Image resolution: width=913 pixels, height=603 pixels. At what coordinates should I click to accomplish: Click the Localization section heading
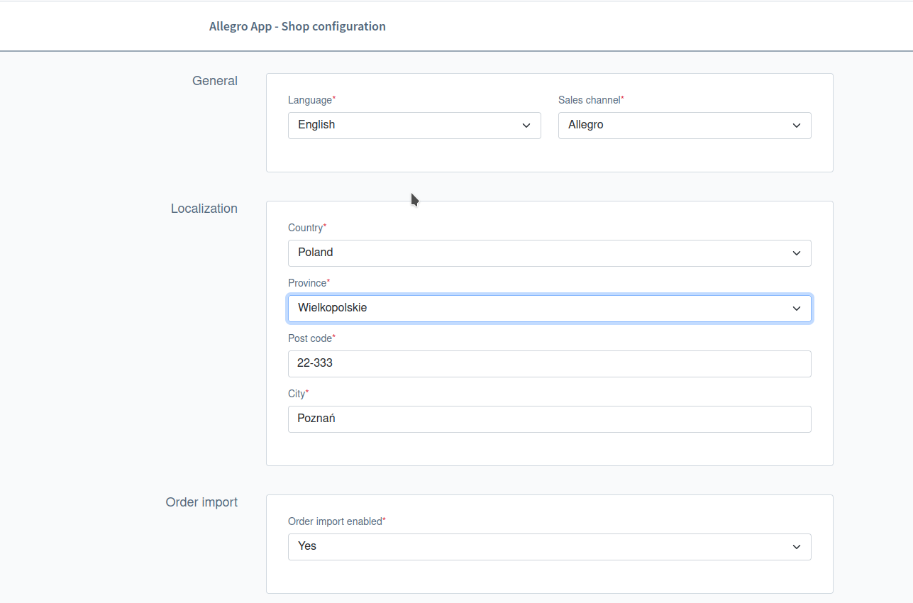204,209
